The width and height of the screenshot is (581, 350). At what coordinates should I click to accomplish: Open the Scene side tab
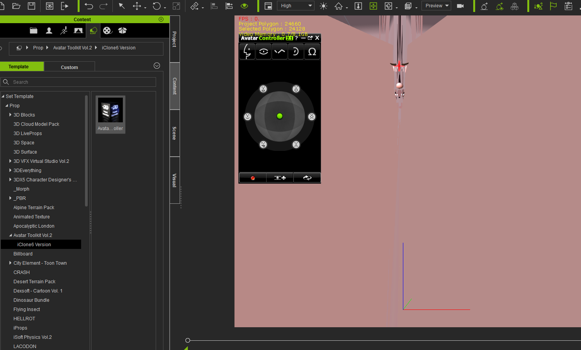tap(175, 133)
